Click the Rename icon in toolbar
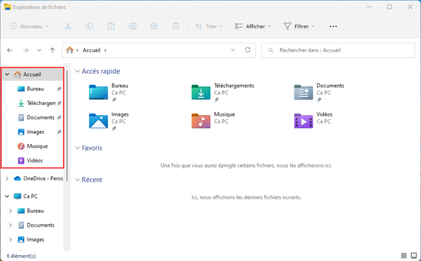 coord(133,26)
